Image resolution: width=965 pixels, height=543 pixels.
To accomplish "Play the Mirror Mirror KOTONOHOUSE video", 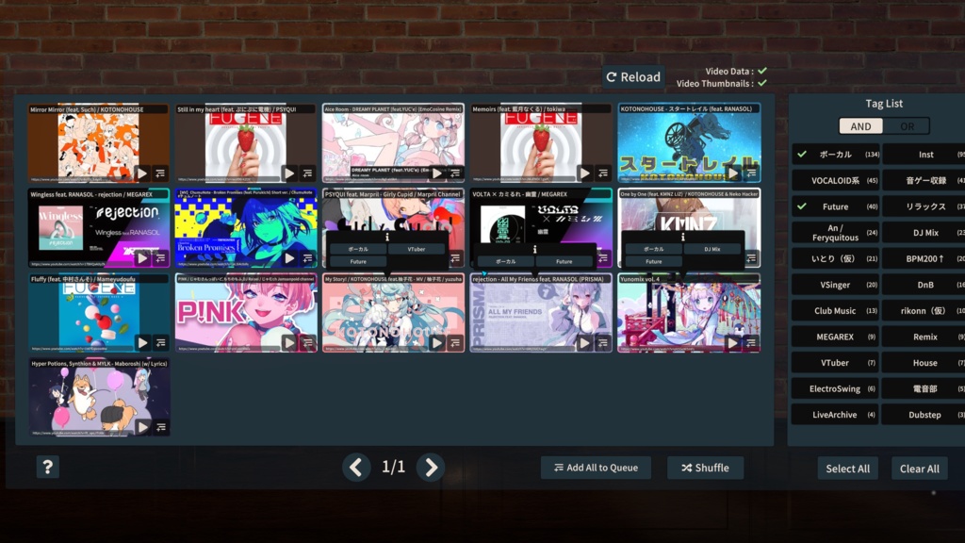I will pyautogui.click(x=142, y=173).
